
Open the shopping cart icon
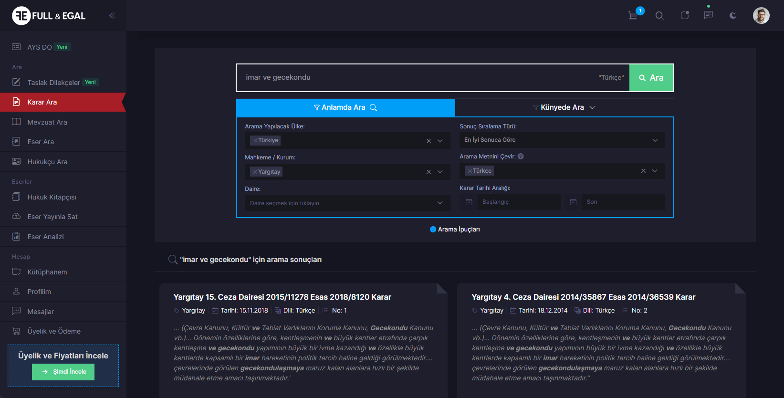[633, 15]
